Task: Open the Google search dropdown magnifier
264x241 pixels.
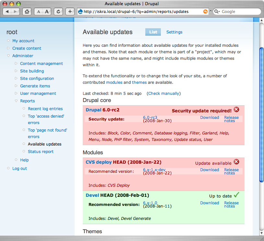Action: (x=217, y=11)
